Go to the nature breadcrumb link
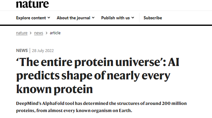This screenshot has height=118, width=212. pos(22,33)
